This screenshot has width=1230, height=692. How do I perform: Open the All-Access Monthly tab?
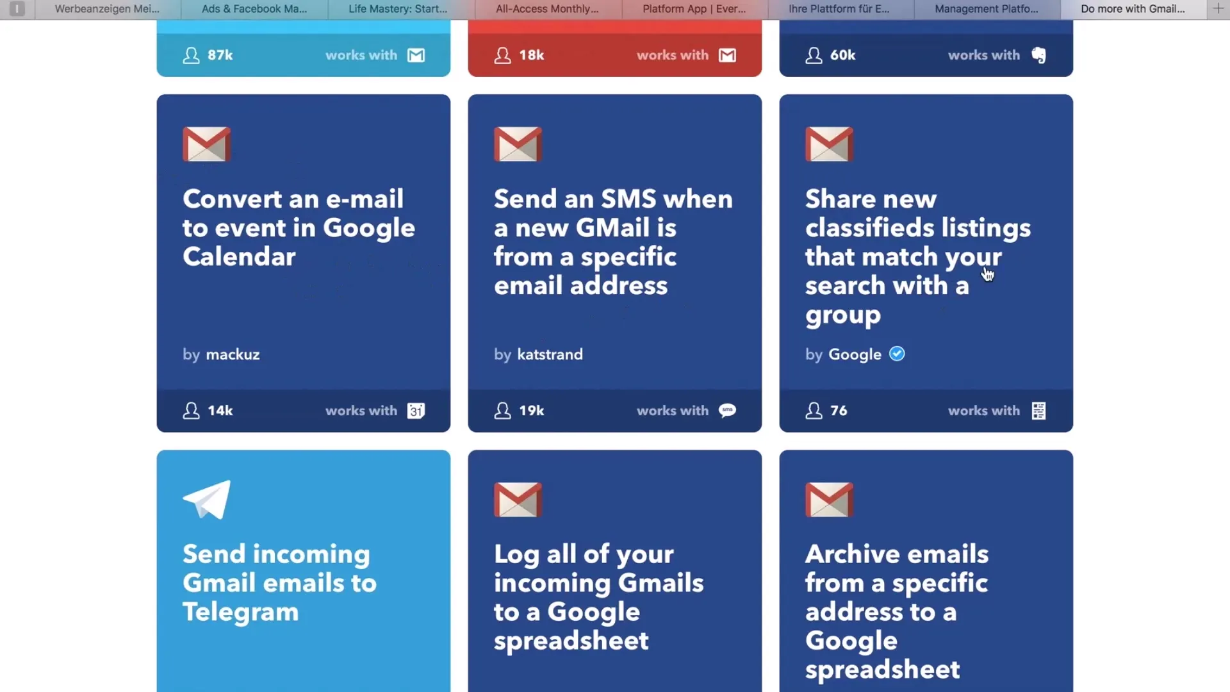pyautogui.click(x=546, y=8)
